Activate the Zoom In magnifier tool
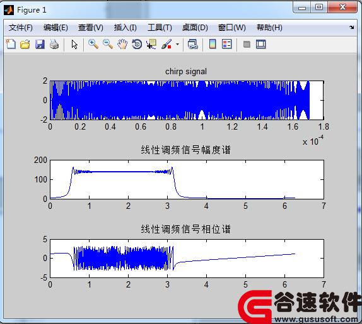The height and width of the screenshot is (324, 362). tap(93, 44)
